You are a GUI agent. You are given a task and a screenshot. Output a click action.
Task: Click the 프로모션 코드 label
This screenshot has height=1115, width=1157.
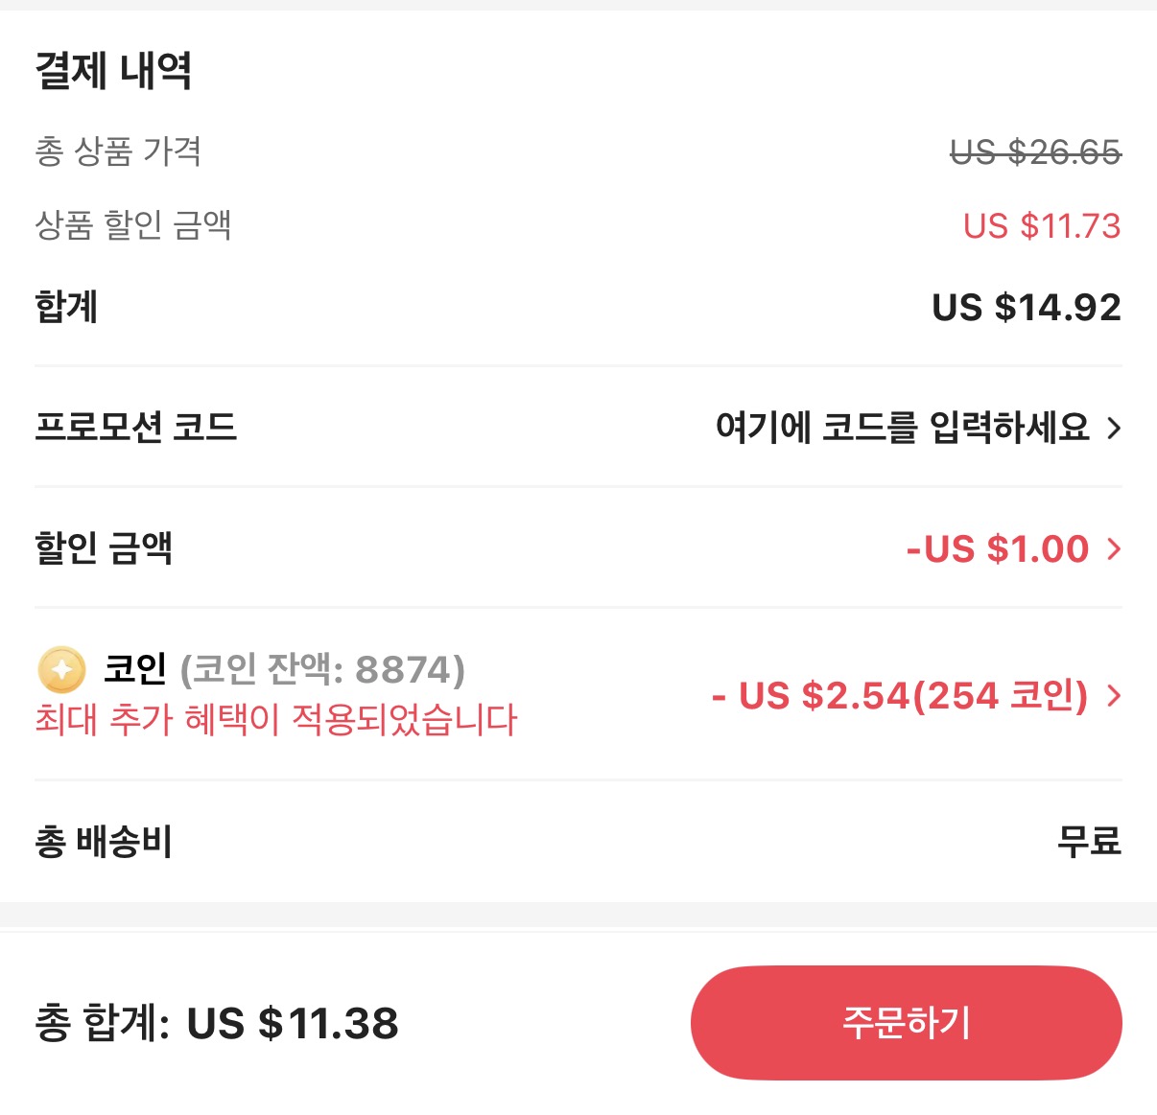click(136, 429)
